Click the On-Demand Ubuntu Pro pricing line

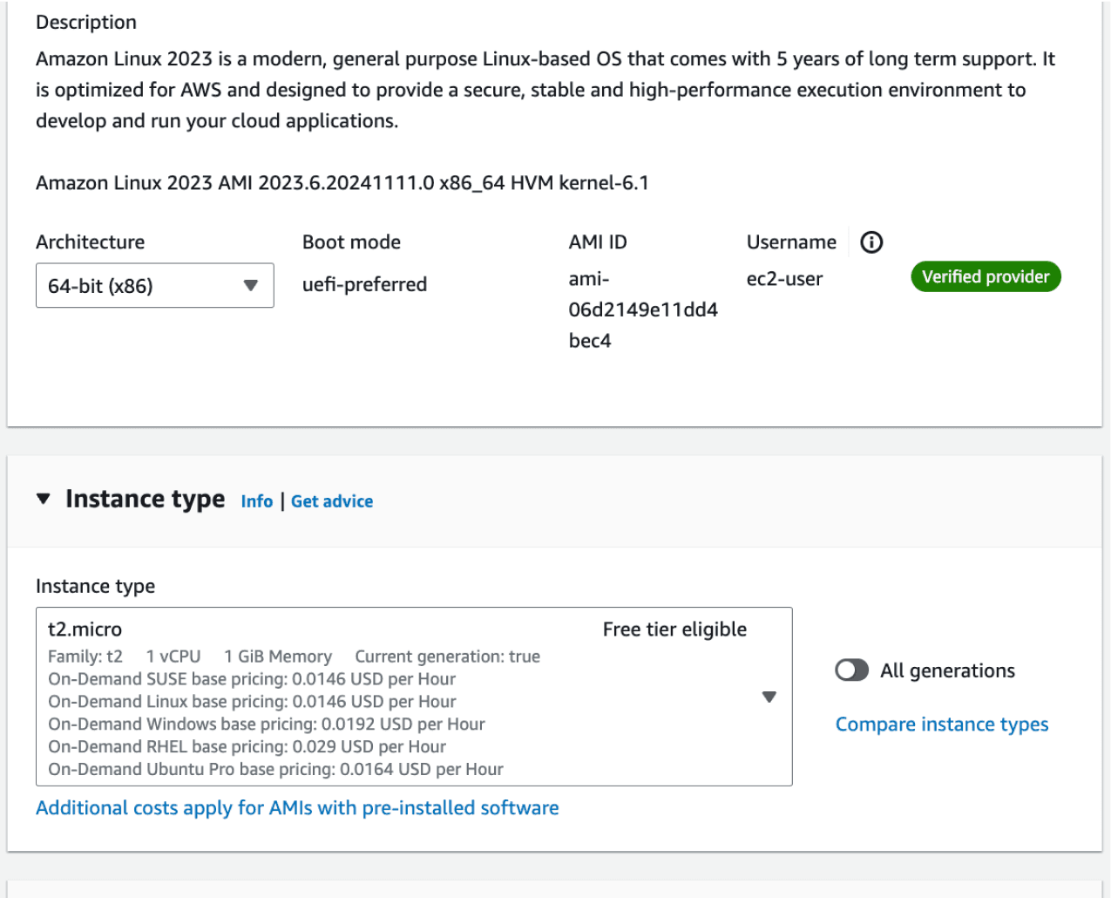pyautogui.click(x=275, y=769)
